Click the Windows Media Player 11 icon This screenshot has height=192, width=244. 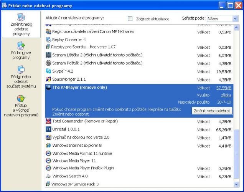point(48,161)
